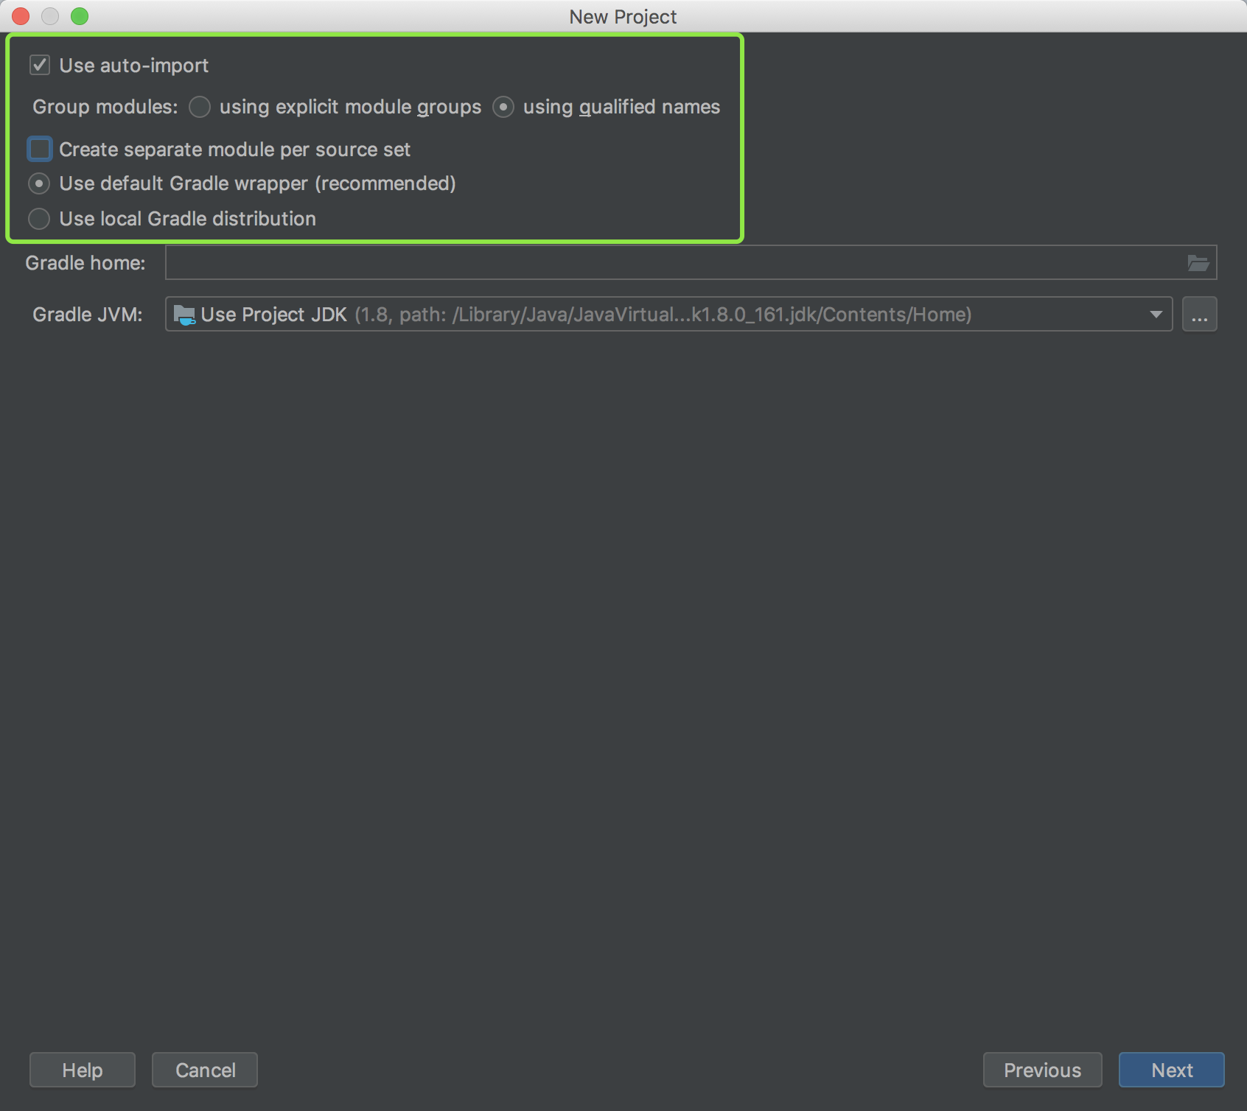Browse for Gradle home folder icon

1198,263
